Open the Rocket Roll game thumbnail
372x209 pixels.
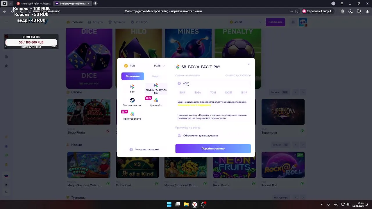click(x=283, y=165)
